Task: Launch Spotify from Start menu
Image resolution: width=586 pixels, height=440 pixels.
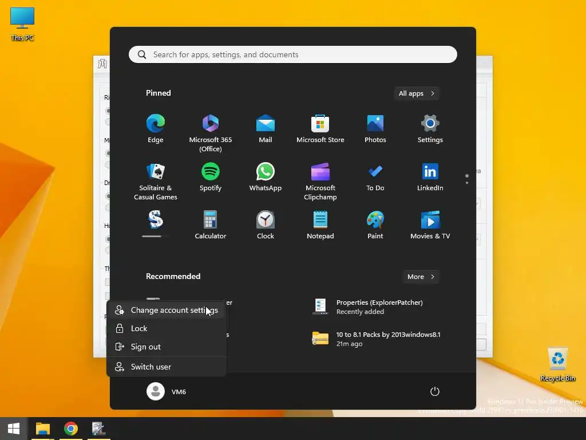Action: pos(211,177)
